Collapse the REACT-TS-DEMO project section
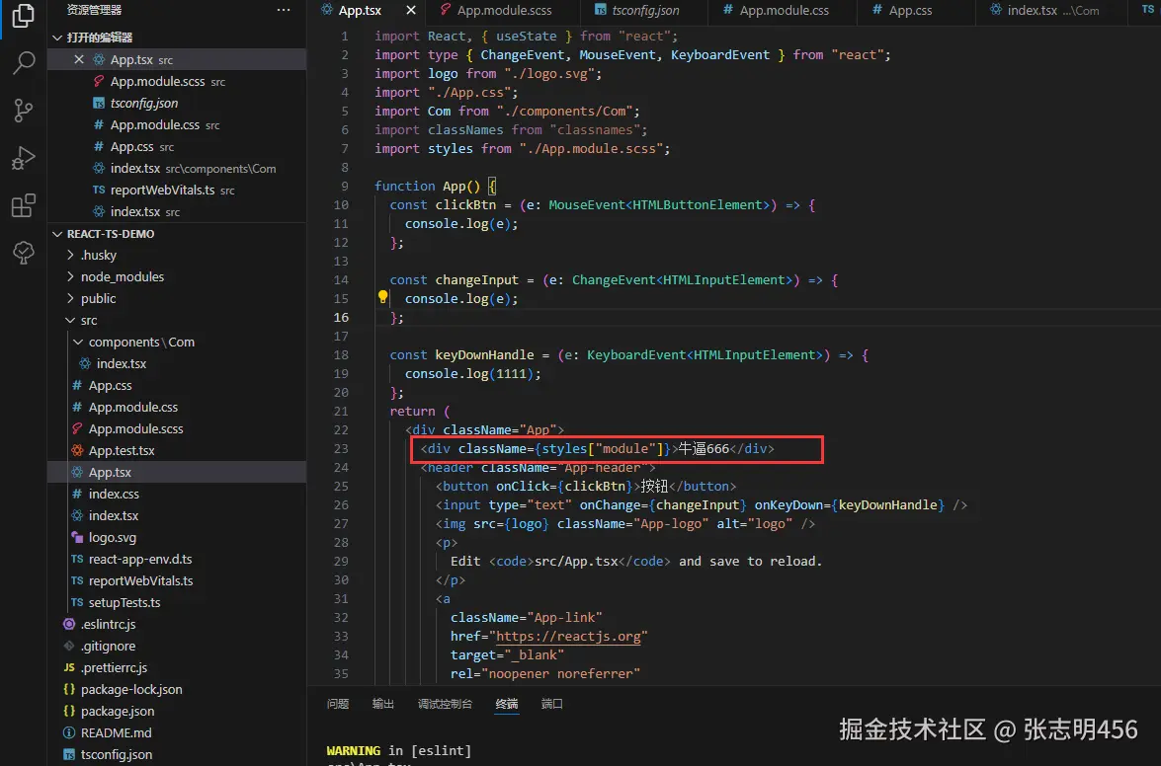 (57, 234)
